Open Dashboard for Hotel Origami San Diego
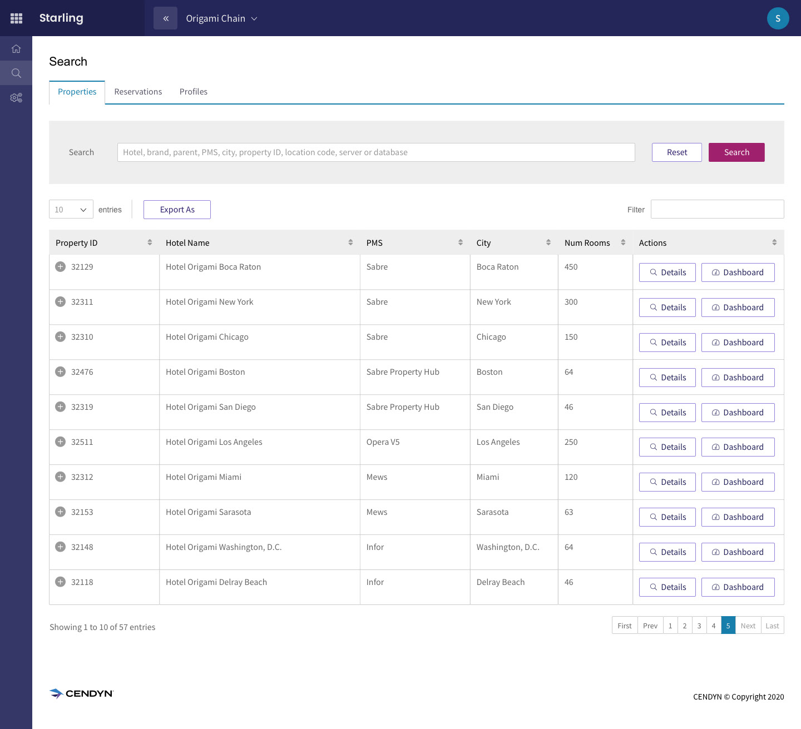The height and width of the screenshot is (729, 801). 738,413
